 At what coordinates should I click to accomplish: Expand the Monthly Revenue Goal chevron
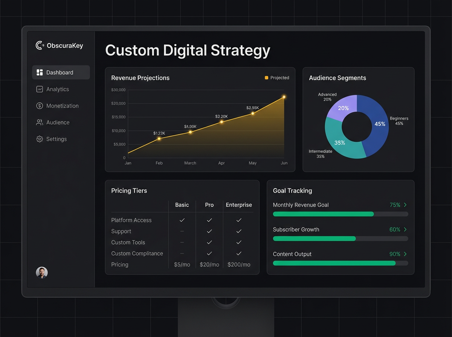pyautogui.click(x=406, y=205)
